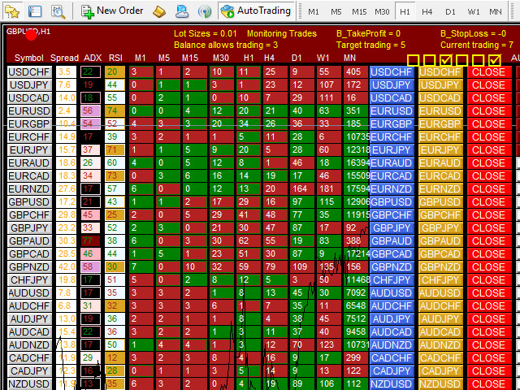Tick the fourth yellow checkbox in header
The image size is (520, 390).
[462, 60]
